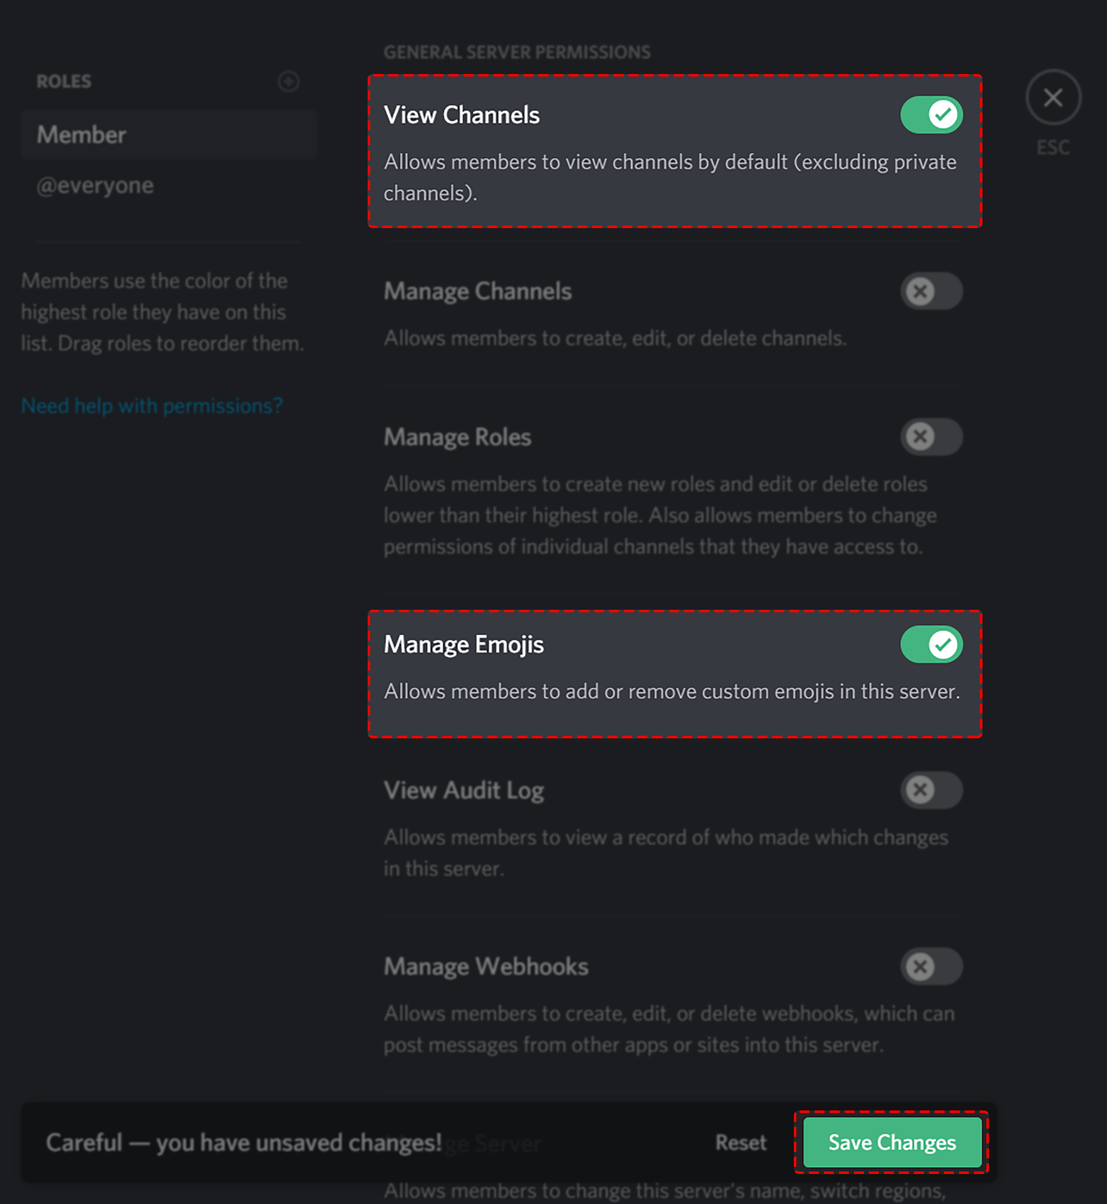
Task: Close settings with the ESC X button
Action: pyautogui.click(x=1052, y=98)
